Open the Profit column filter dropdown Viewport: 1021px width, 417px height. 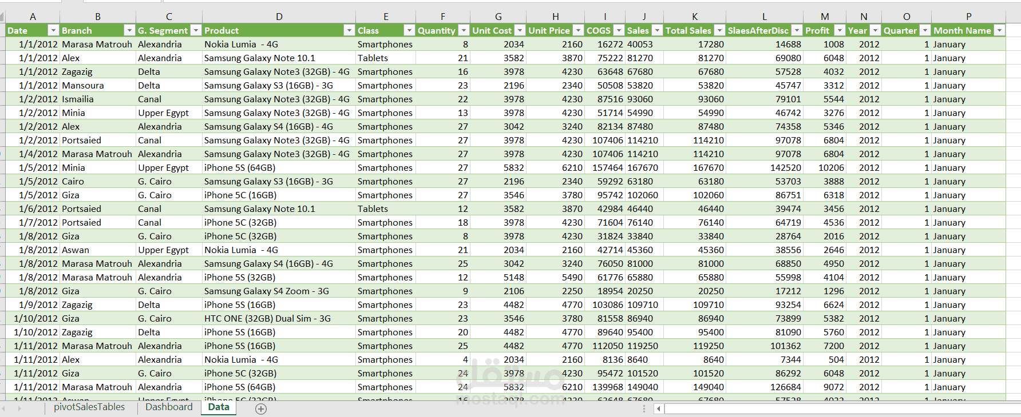[840, 30]
